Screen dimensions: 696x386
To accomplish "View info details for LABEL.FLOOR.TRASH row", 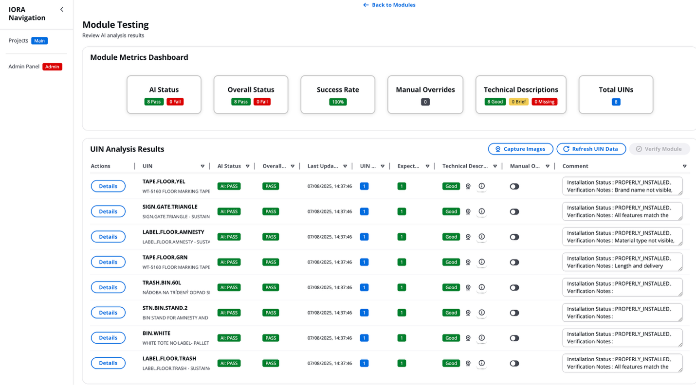I will (x=481, y=363).
